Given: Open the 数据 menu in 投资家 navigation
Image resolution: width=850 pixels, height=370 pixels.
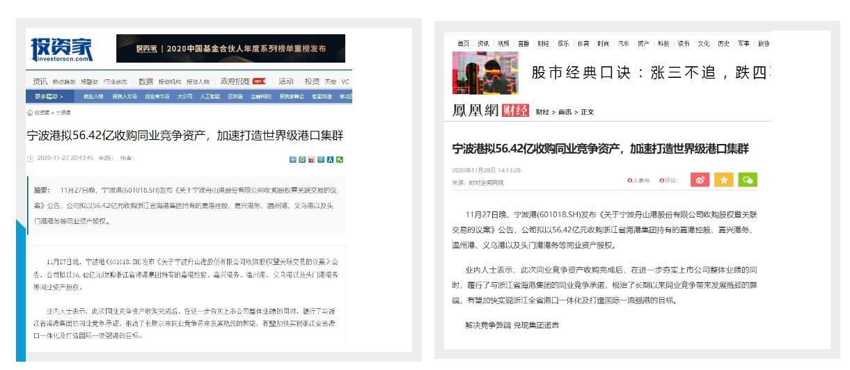Looking at the screenshot, I should point(145,81).
